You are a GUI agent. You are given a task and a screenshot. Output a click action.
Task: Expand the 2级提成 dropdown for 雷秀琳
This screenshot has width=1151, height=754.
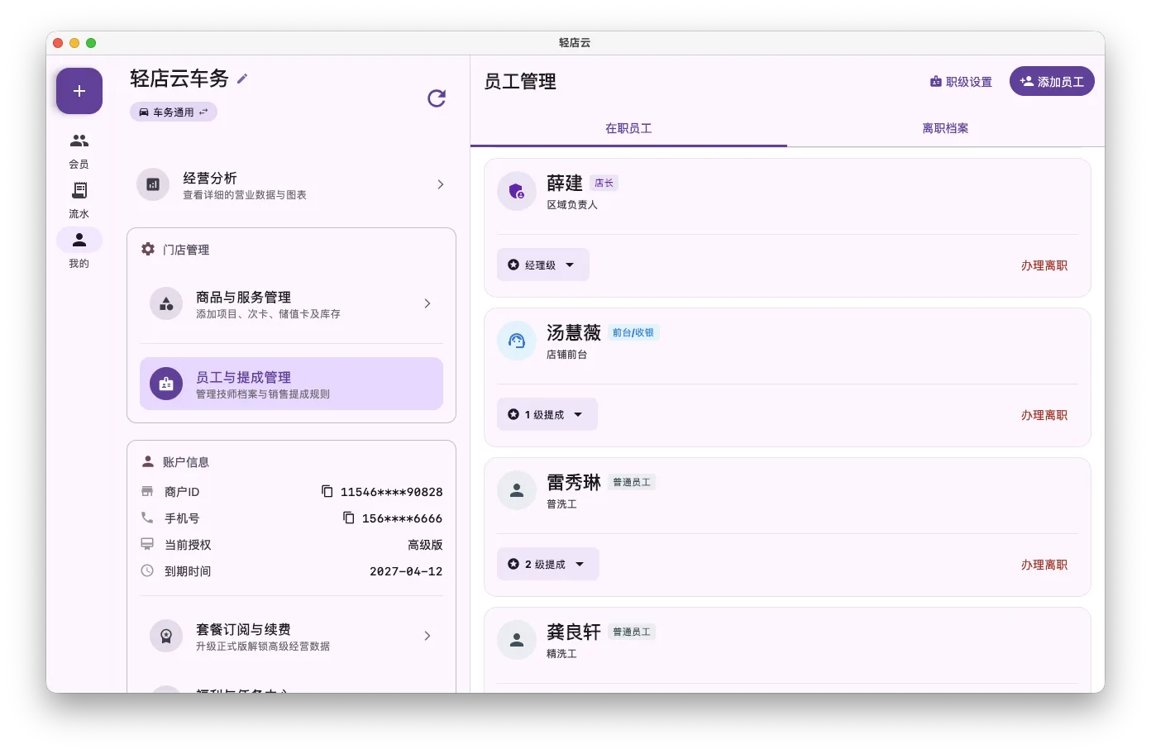click(x=547, y=564)
